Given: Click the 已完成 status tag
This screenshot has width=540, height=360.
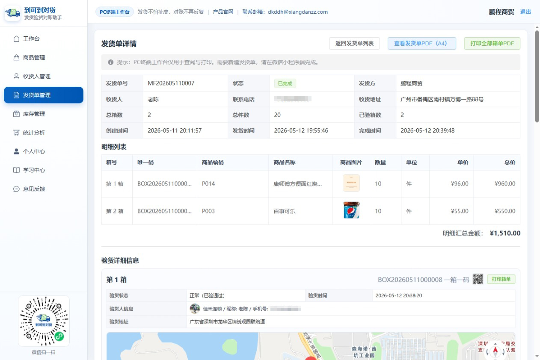Looking at the screenshot, I should [x=285, y=84].
